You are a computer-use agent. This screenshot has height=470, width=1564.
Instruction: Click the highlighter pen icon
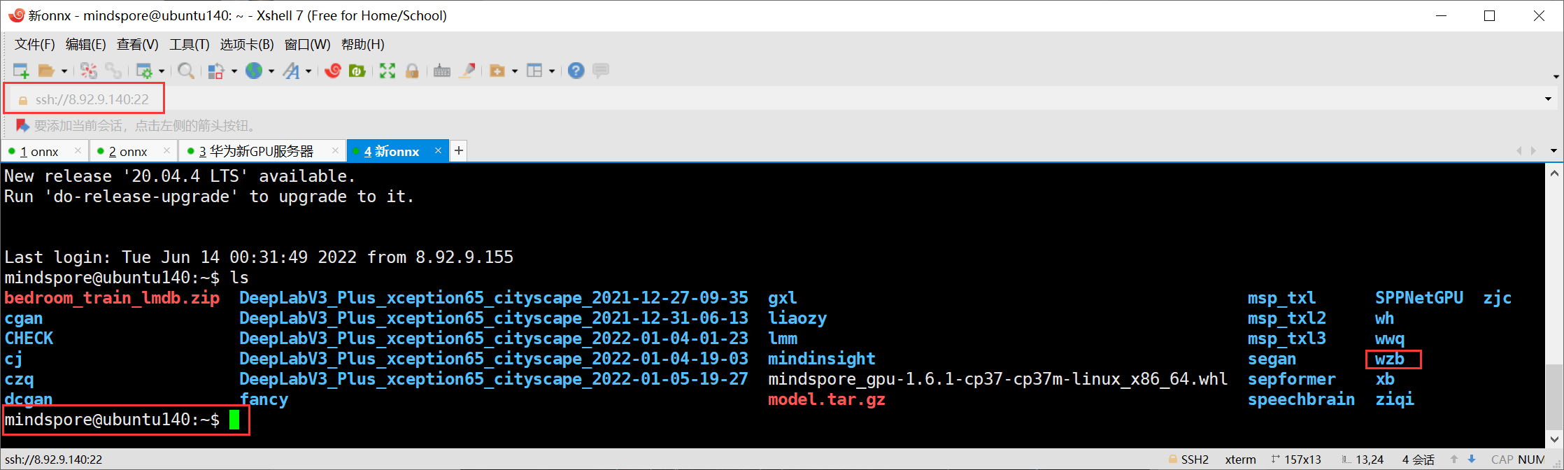[467, 71]
